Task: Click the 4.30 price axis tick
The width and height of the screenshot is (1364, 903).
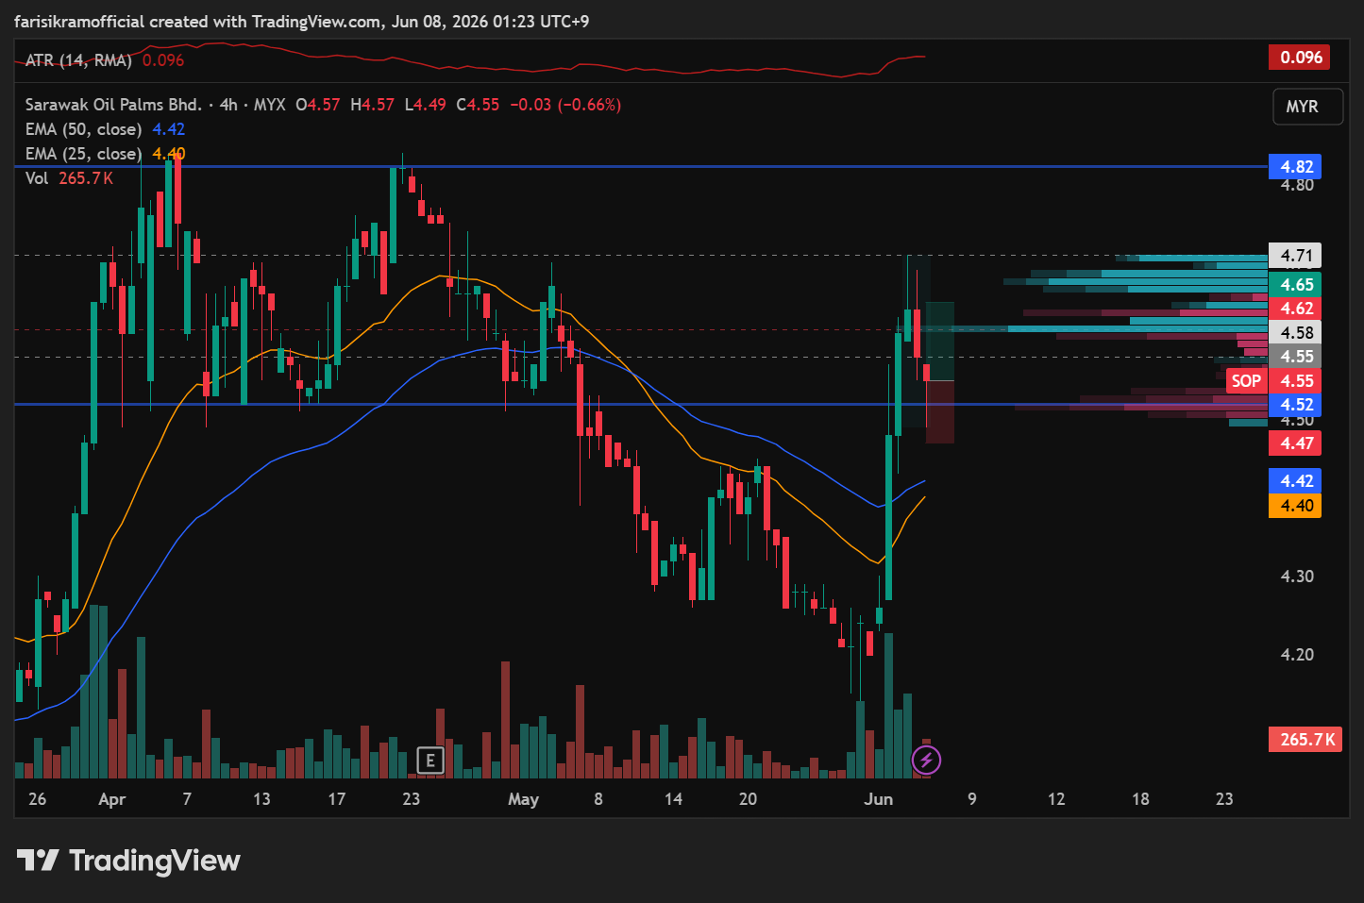Action: click(x=1297, y=577)
